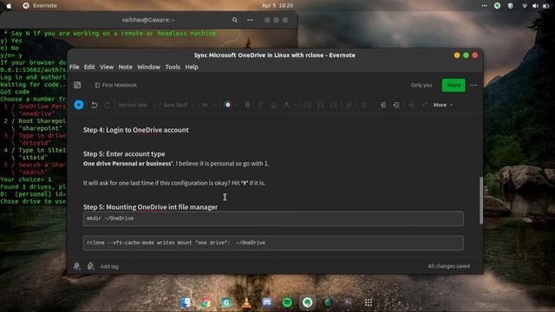This screenshot has width=555, height=312.
Task: Click the Redo arrow in the toolbar
Action: click(107, 105)
